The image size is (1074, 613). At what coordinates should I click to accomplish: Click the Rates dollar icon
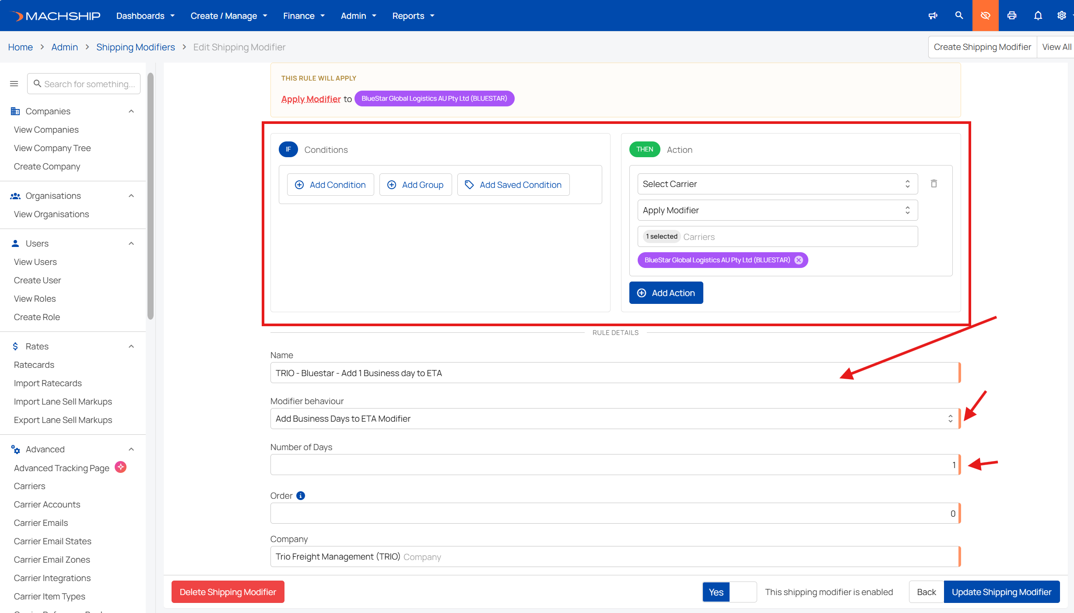(15, 346)
